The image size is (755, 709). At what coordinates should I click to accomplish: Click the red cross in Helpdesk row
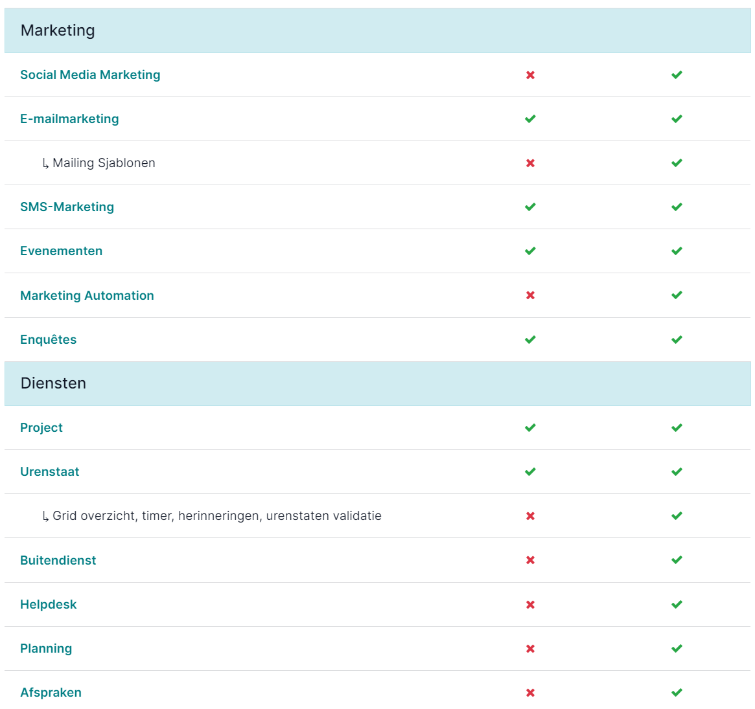click(530, 605)
